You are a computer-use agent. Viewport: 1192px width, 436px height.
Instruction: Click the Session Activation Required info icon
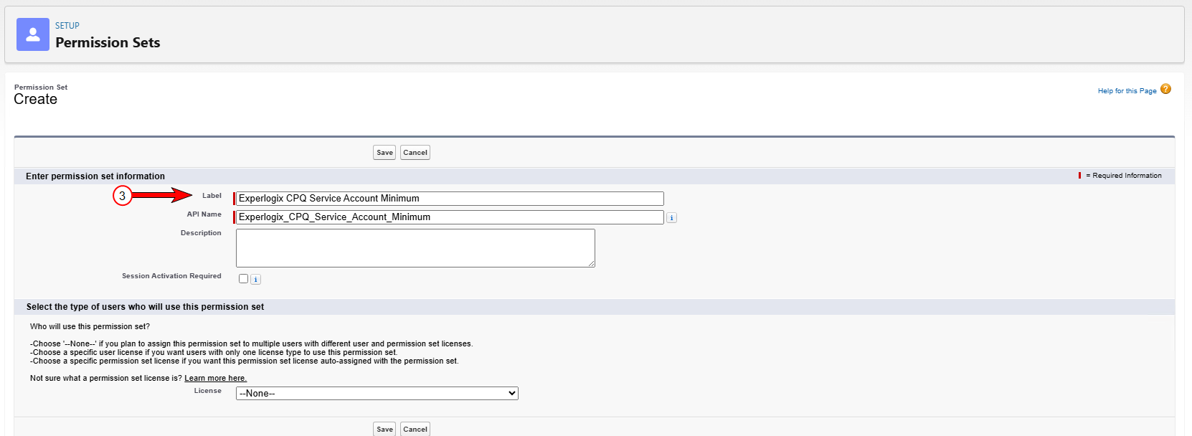(x=256, y=280)
